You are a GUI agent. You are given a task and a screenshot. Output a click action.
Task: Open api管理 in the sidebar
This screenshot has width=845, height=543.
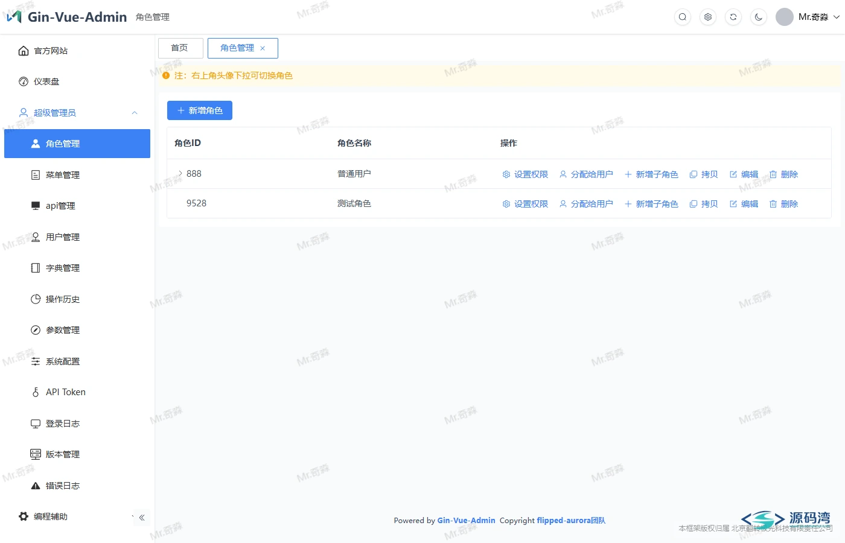coord(77,206)
